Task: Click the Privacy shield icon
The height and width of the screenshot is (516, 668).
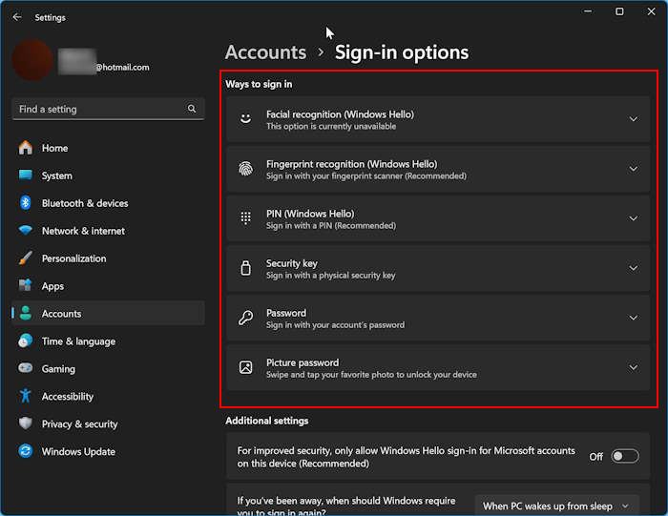Action: [26, 423]
